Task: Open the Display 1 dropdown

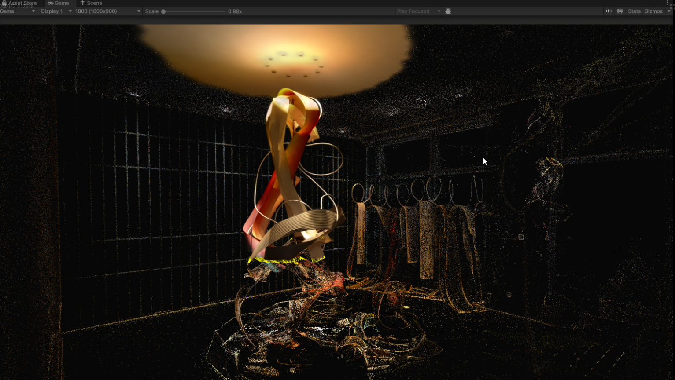Action: 56,11
